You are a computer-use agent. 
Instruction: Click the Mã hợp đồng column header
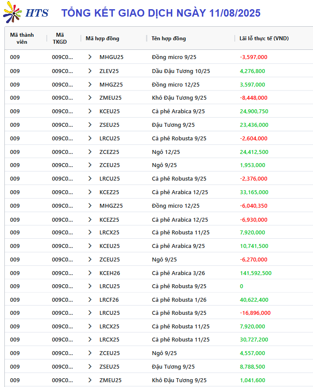coord(102,38)
